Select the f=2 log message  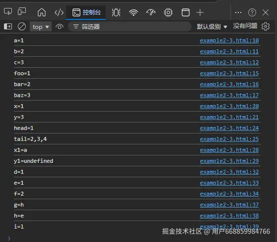pos(19,194)
